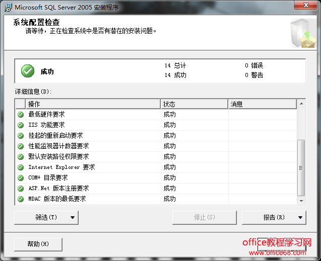Click the details list scroll down arrow
Image resolution: width=321 pixels, height=261 pixels.
pos(301,201)
